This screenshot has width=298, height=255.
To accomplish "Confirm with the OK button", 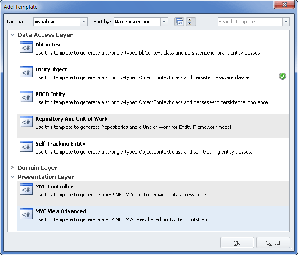I will (x=237, y=243).
